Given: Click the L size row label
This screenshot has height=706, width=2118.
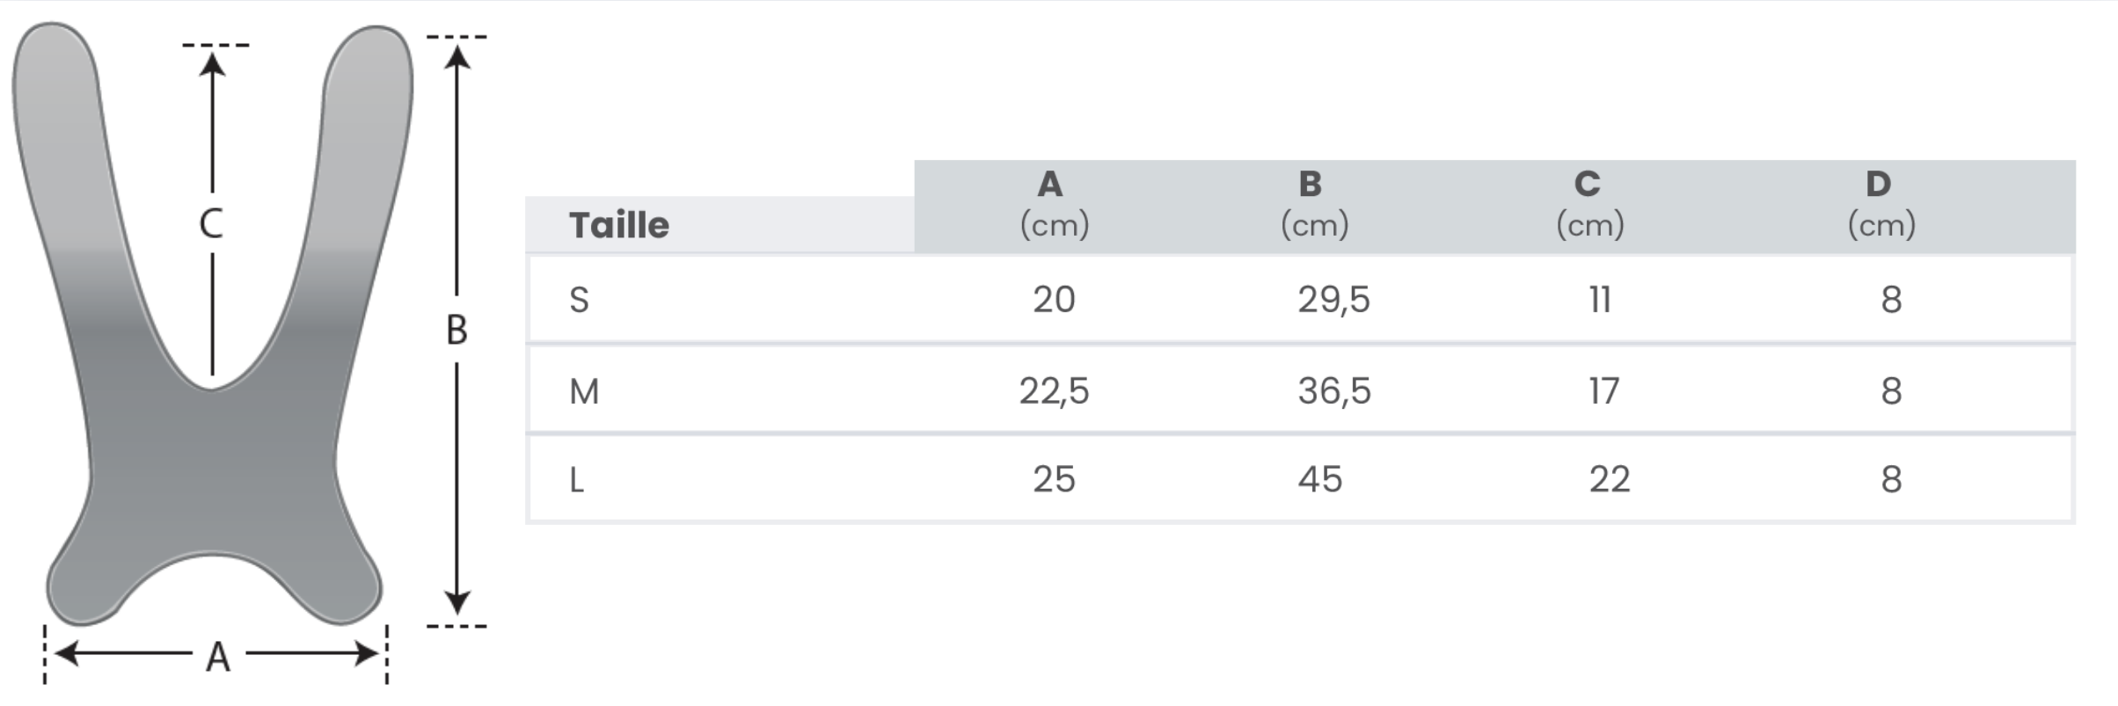Looking at the screenshot, I should (577, 480).
